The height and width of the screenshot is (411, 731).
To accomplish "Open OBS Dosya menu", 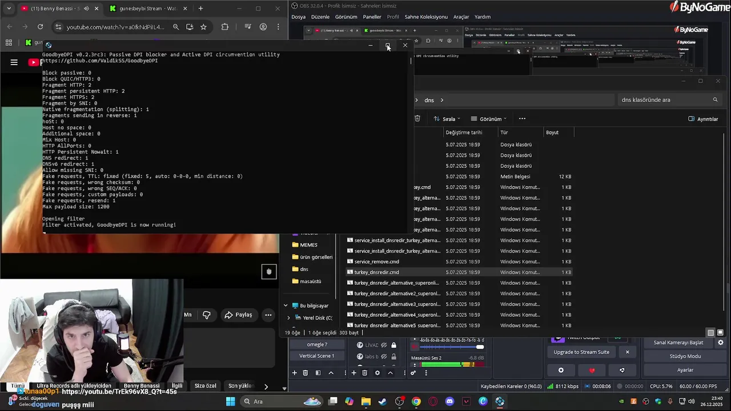I will pyautogui.click(x=298, y=17).
